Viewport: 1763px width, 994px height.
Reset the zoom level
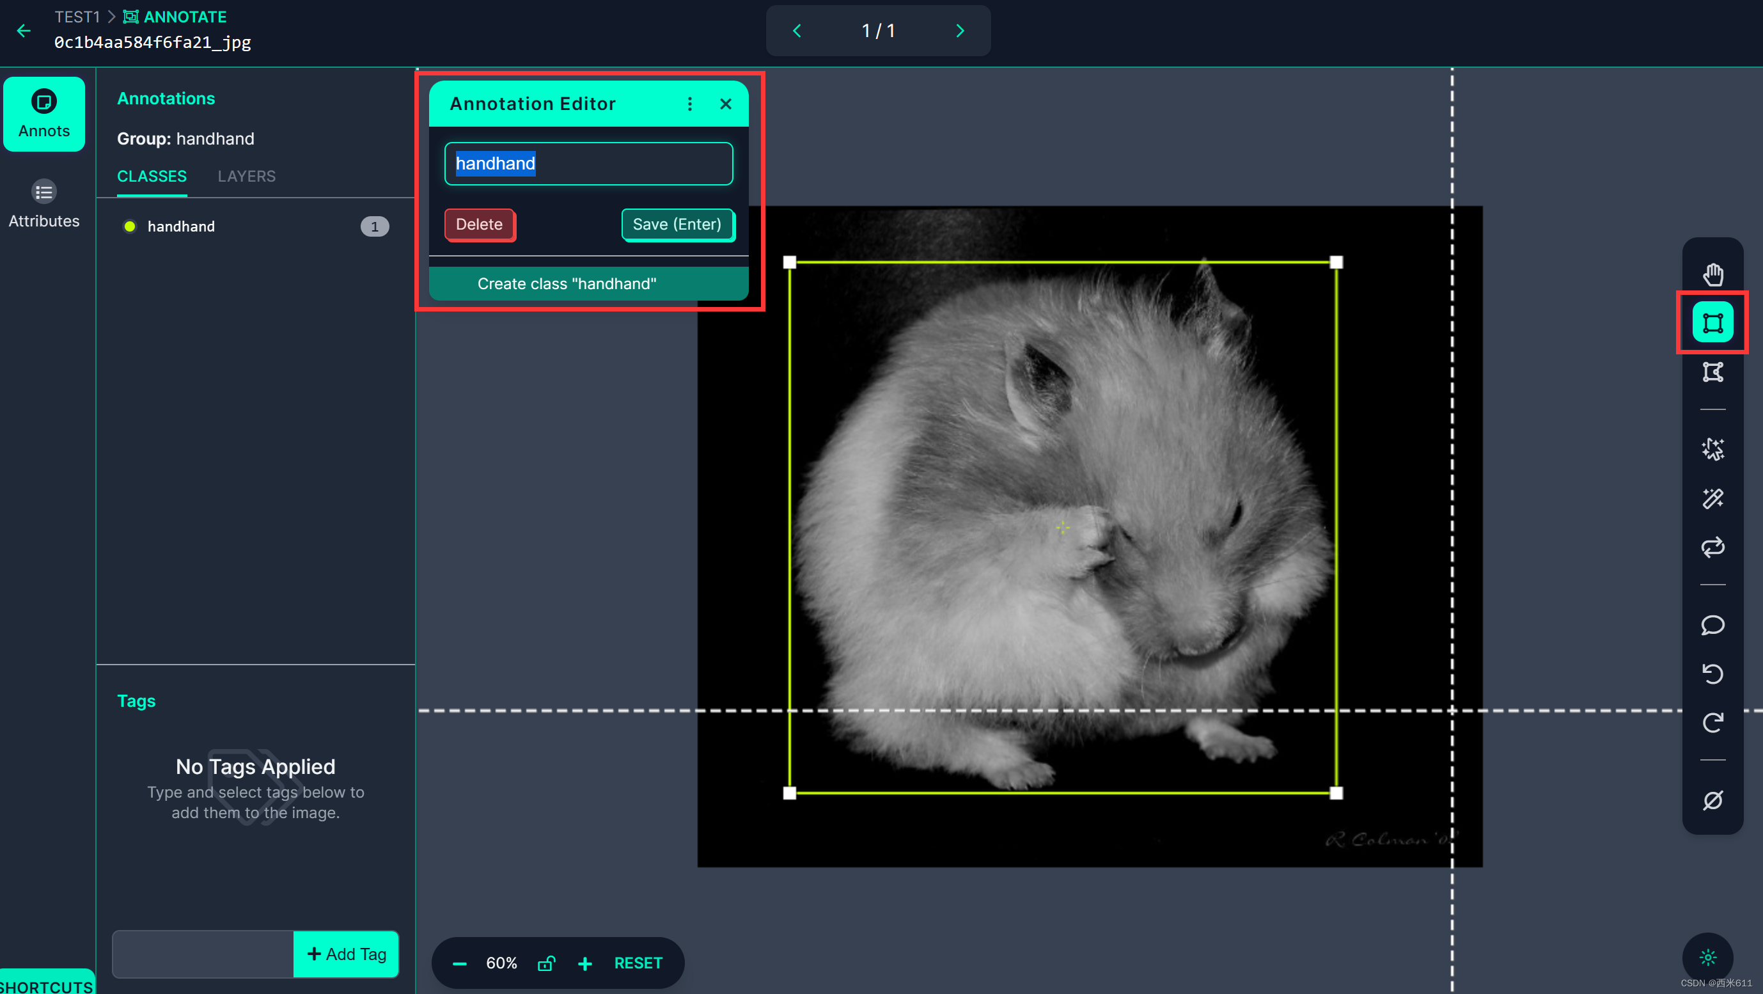tap(638, 963)
